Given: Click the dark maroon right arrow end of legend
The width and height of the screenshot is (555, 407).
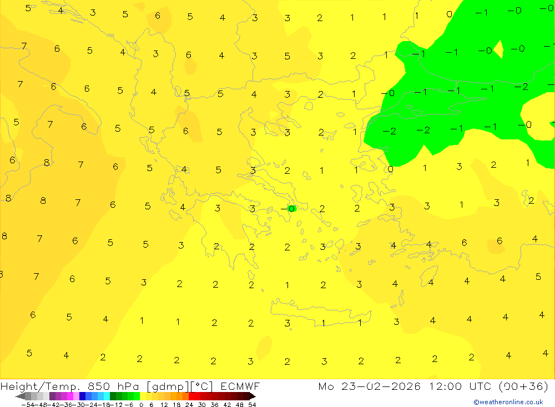Looking at the screenshot, I should (x=253, y=396).
